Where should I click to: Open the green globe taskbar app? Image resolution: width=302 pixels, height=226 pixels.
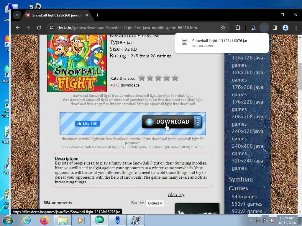tap(99, 220)
